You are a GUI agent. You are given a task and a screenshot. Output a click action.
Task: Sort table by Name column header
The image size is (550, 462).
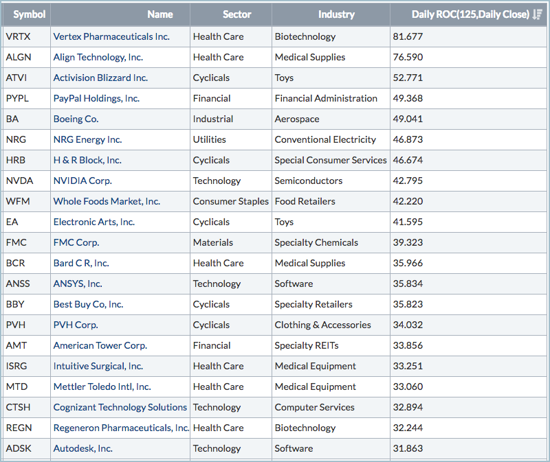point(159,14)
